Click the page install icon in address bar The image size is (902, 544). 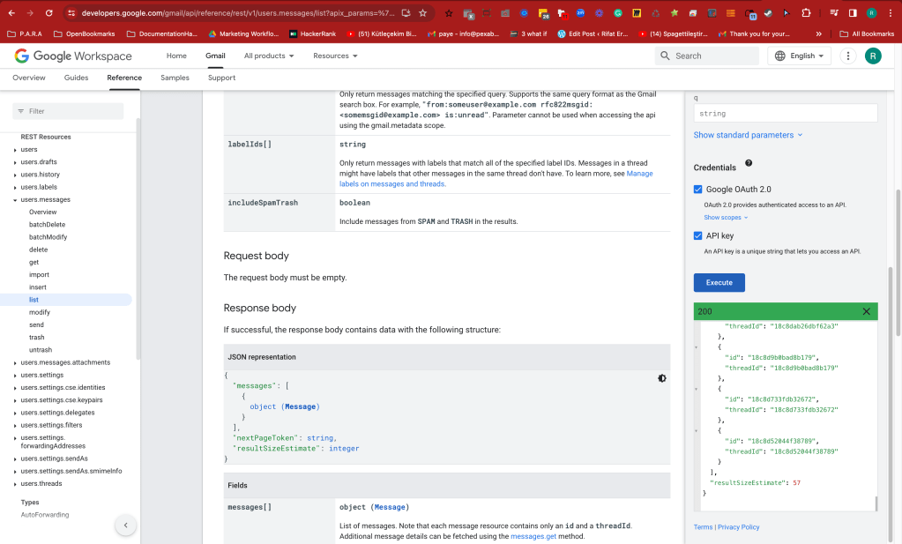[x=406, y=12]
